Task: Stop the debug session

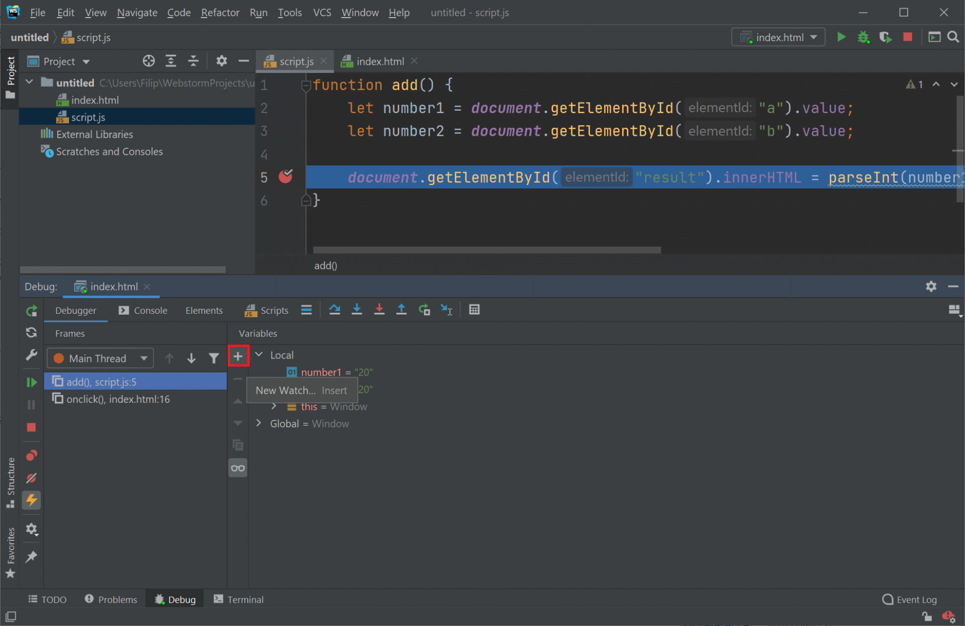Action: click(31, 427)
